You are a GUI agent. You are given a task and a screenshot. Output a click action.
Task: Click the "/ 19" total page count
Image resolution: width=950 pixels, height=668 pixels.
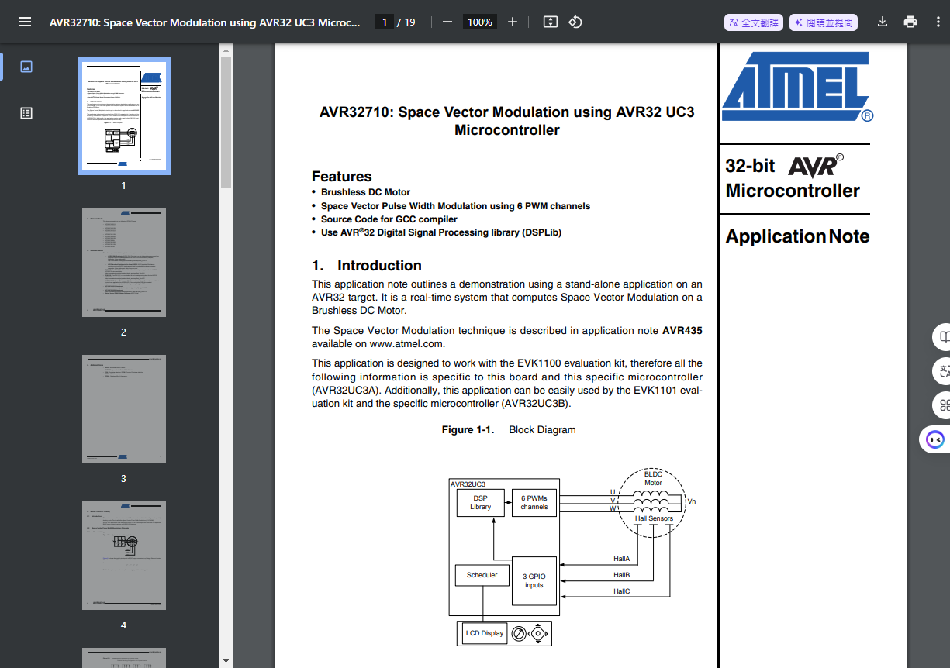coord(406,22)
